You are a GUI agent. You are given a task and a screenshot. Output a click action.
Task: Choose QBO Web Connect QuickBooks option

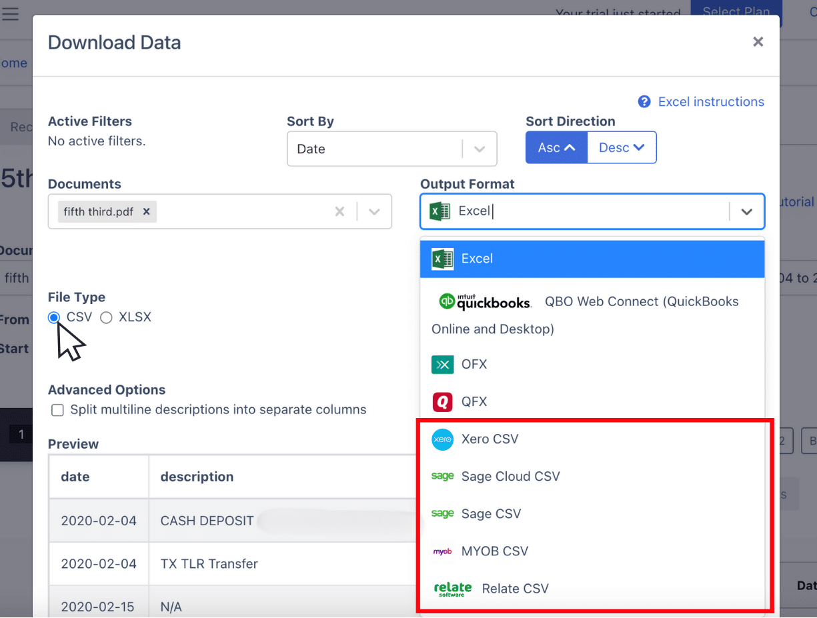pyautogui.click(x=592, y=315)
